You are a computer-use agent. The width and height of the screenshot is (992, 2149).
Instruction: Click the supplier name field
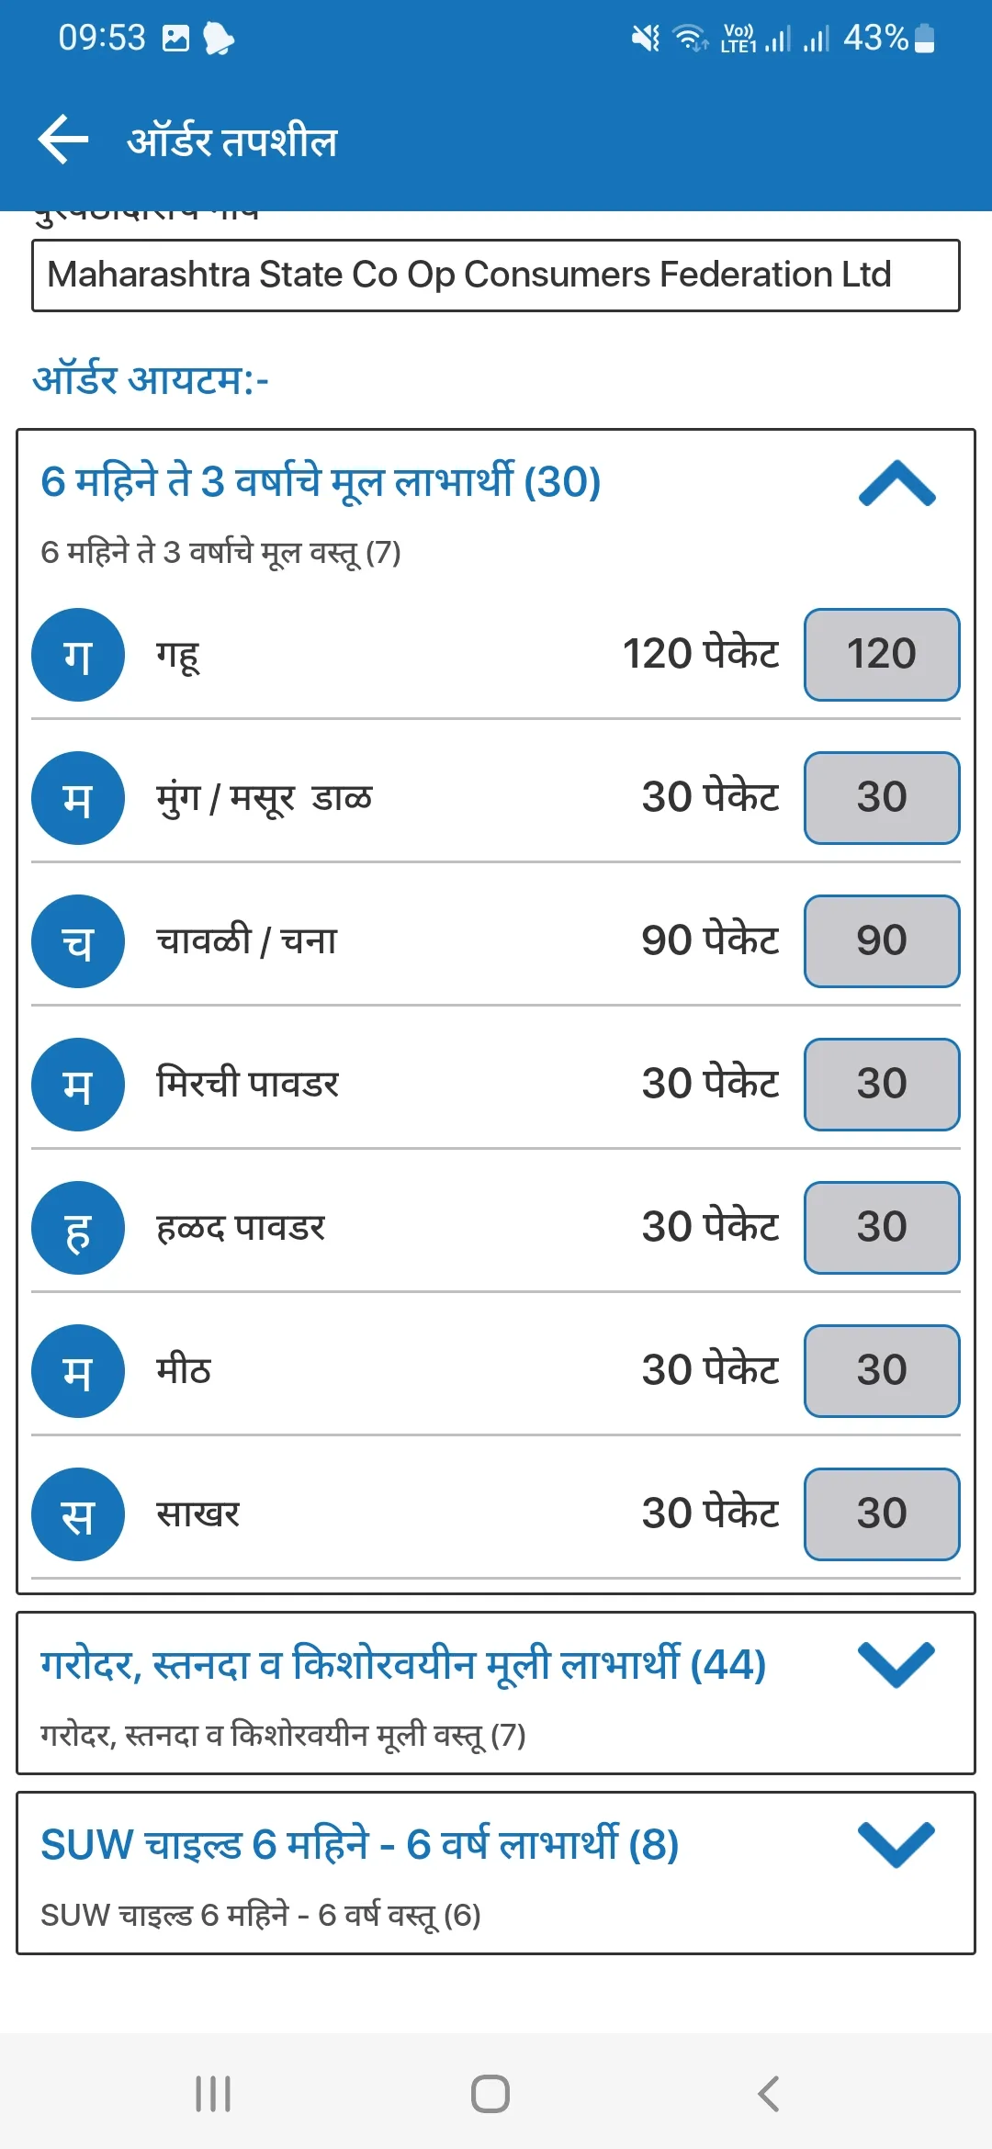(x=496, y=276)
